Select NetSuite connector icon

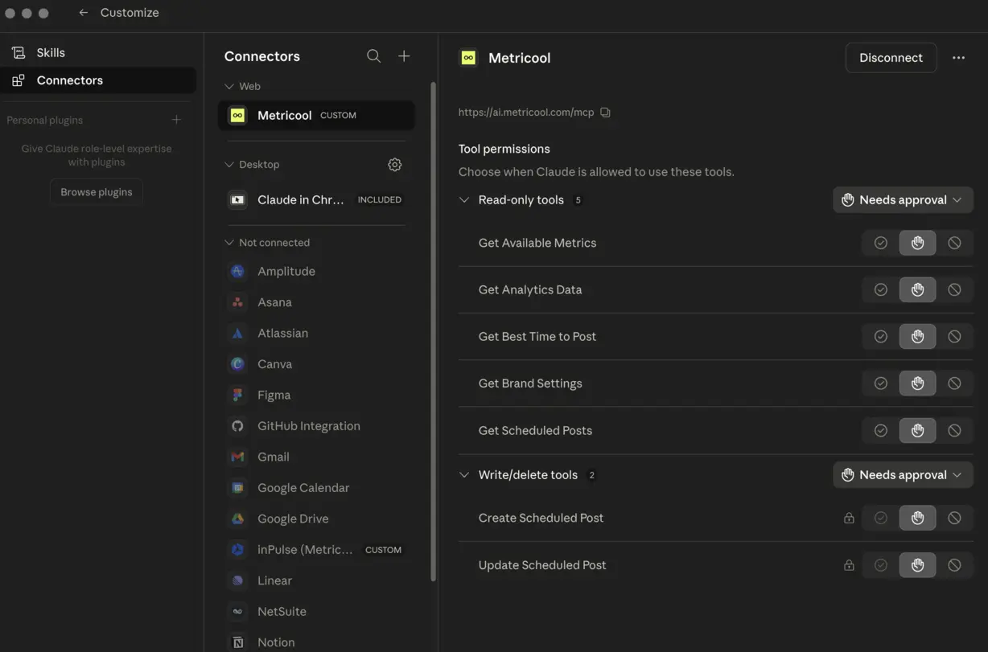[x=237, y=611]
